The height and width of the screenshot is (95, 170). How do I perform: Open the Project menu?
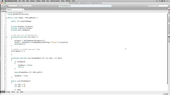pos(38,1)
